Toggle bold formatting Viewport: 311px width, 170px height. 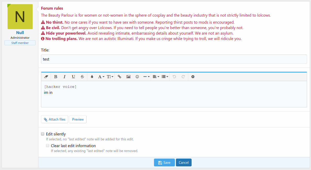coord(56,77)
